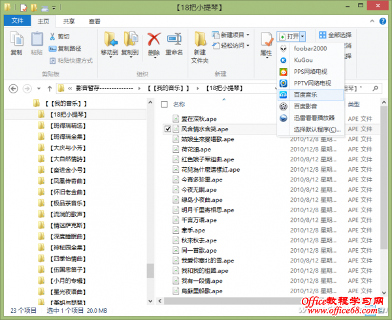Choose foobar2000 in the open-with list
Viewport: 392px width, 320px height.
tap(310, 48)
